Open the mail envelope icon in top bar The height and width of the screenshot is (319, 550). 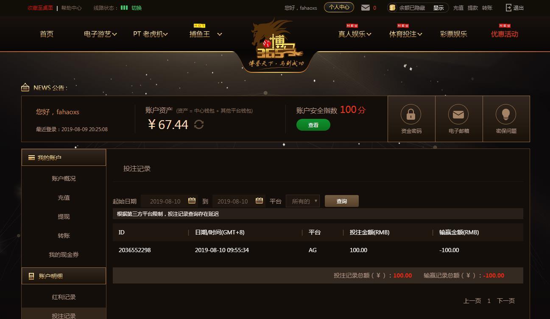tap(365, 8)
